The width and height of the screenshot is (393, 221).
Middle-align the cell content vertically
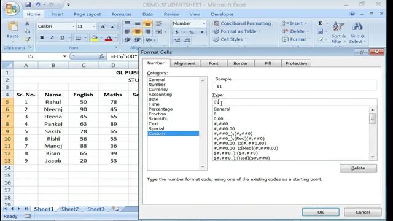pyautogui.click(x=138, y=23)
